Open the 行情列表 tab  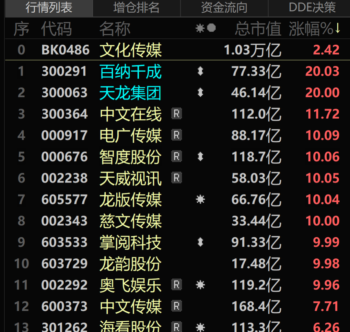click(x=49, y=8)
